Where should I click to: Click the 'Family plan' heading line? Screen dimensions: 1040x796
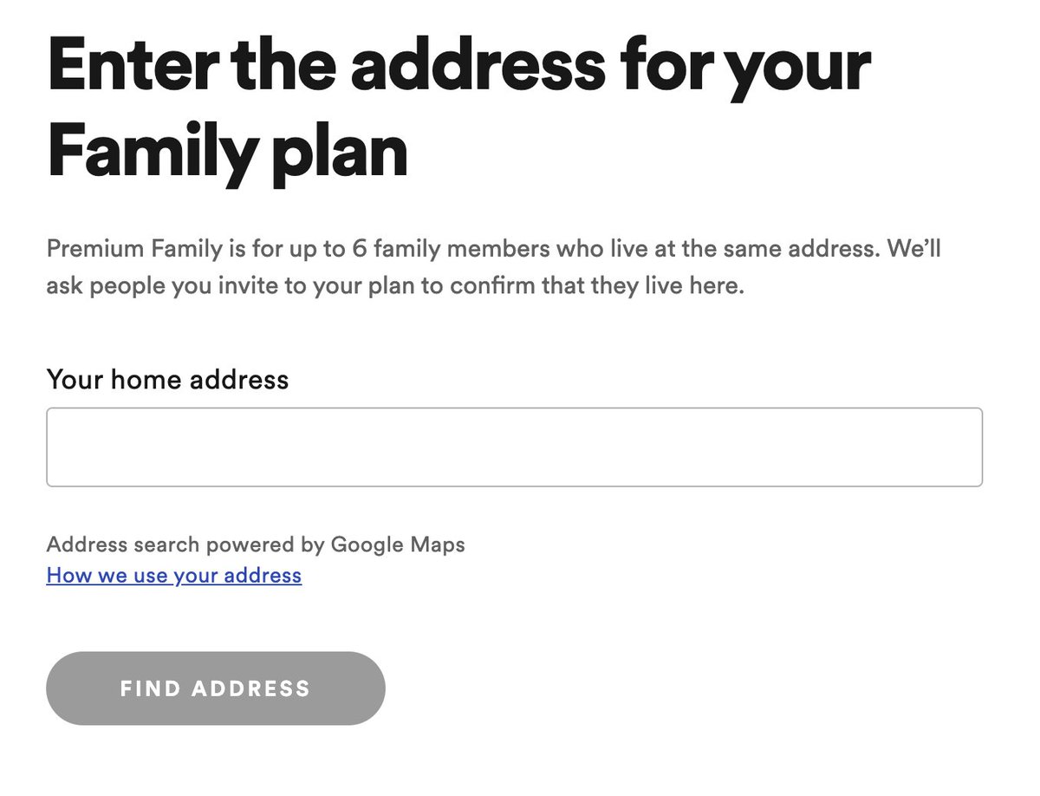(x=227, y=153)
